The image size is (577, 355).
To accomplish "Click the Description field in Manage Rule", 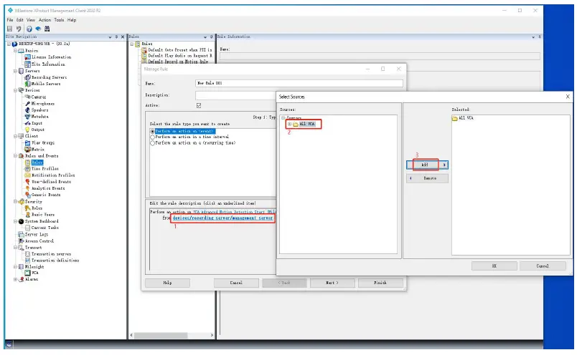I will point(236,95).
